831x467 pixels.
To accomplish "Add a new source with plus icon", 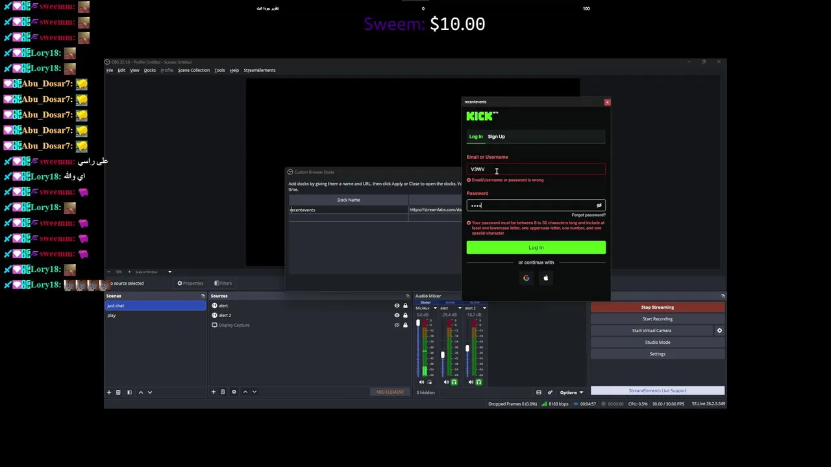I will (213, 392).
